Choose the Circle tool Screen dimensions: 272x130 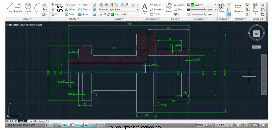coord(28,8)
